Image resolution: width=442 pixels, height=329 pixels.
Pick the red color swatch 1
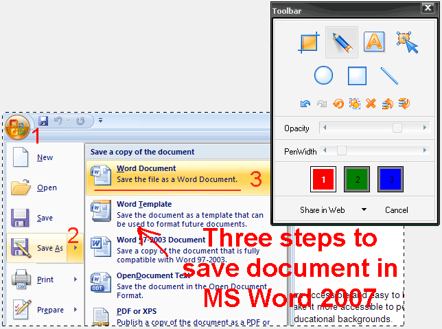[323, 179]
